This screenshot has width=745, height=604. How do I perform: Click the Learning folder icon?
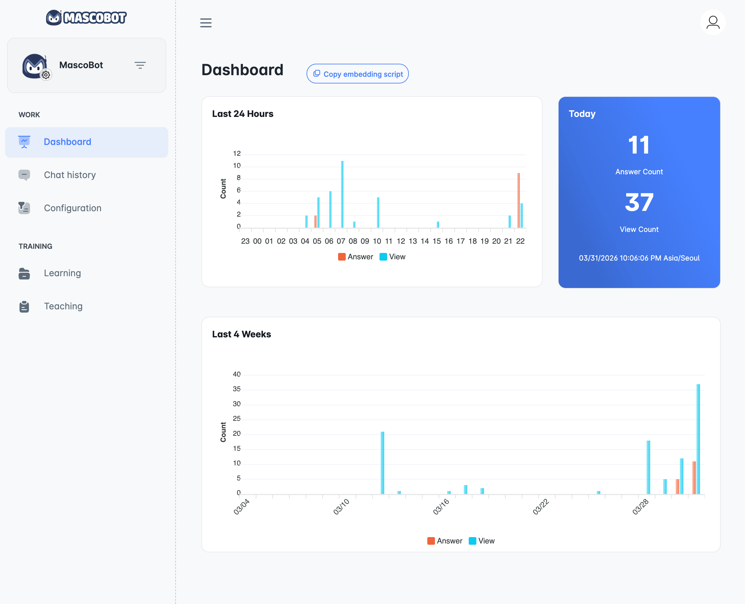[x=24, y=273]
